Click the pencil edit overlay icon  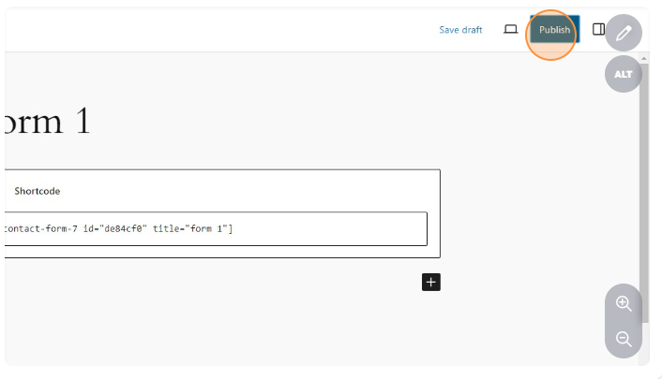point(624,34)
